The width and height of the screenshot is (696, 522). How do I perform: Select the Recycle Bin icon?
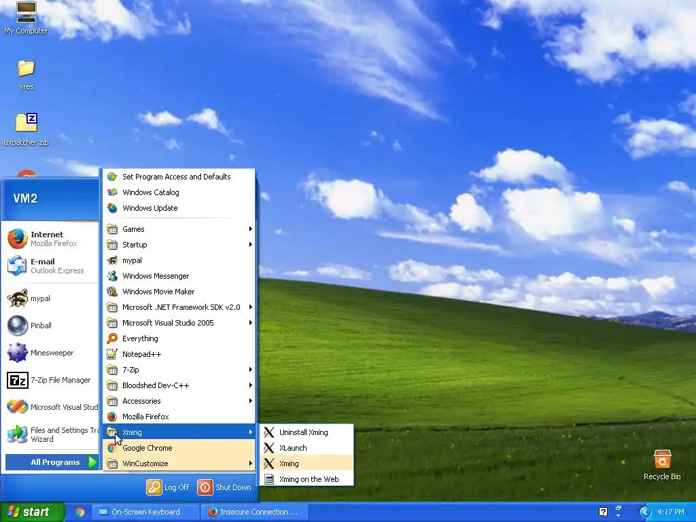pyautogui.click(x=662, y=465)
